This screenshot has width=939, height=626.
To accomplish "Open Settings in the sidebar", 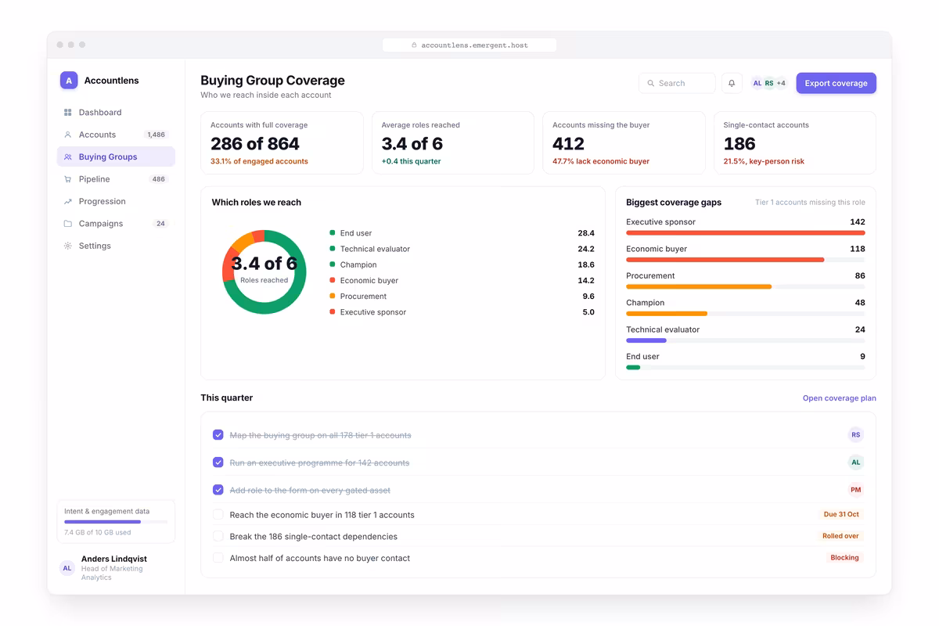I will (x=116, y=246).
